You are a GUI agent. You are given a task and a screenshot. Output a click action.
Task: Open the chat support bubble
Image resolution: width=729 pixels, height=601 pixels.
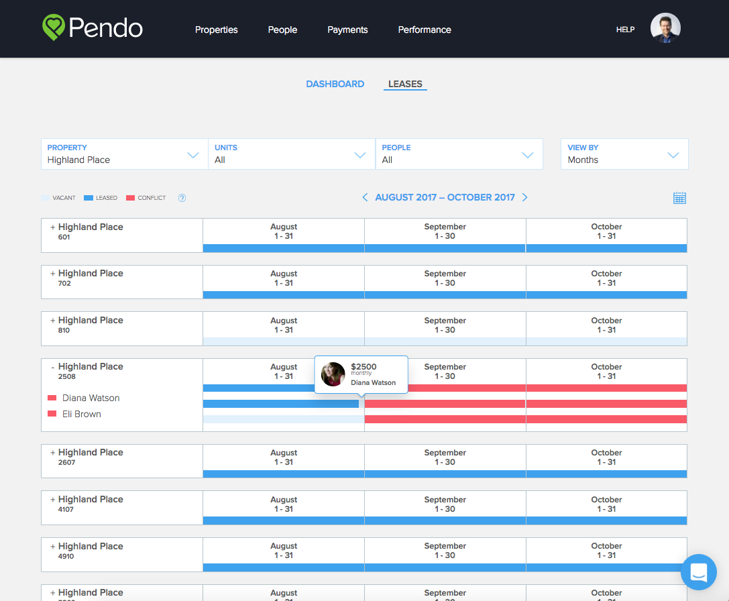699,572
